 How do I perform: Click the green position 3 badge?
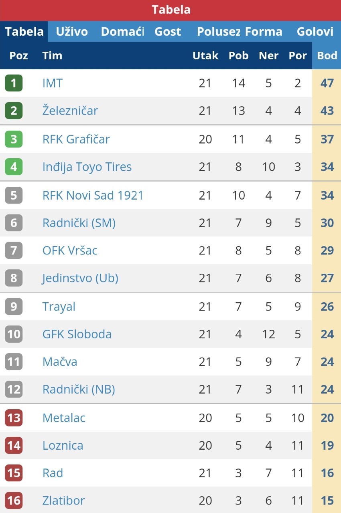point(14,139)
